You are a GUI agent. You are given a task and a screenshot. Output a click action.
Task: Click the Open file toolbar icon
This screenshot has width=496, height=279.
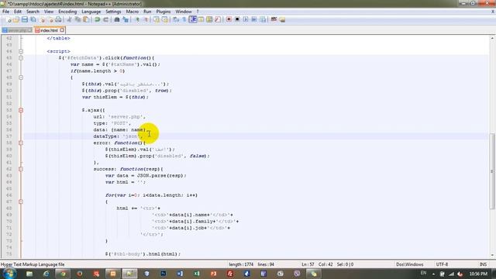pos(16,19)
